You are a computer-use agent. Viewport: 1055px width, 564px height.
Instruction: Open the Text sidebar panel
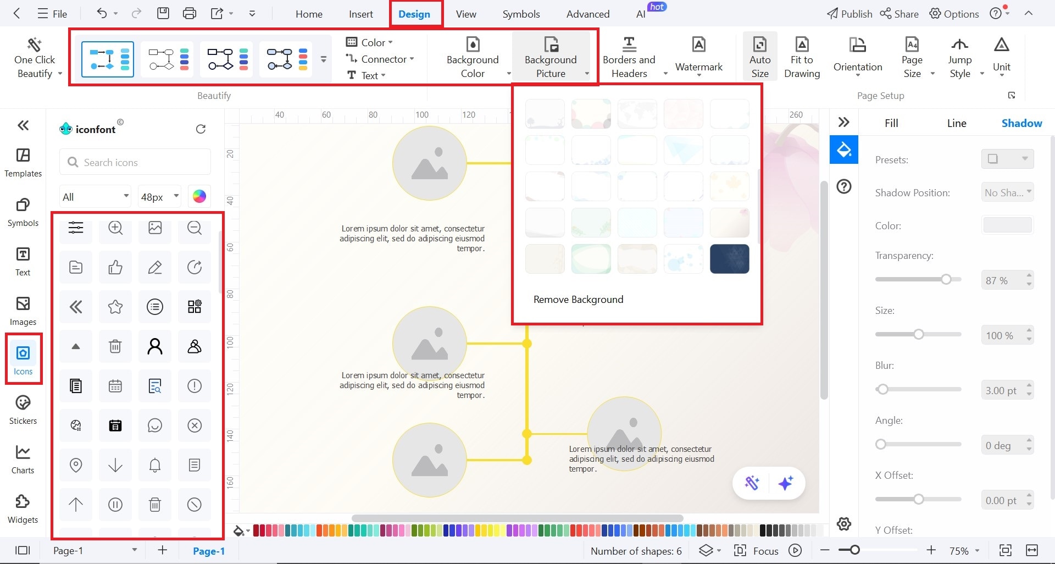[23, 262]
